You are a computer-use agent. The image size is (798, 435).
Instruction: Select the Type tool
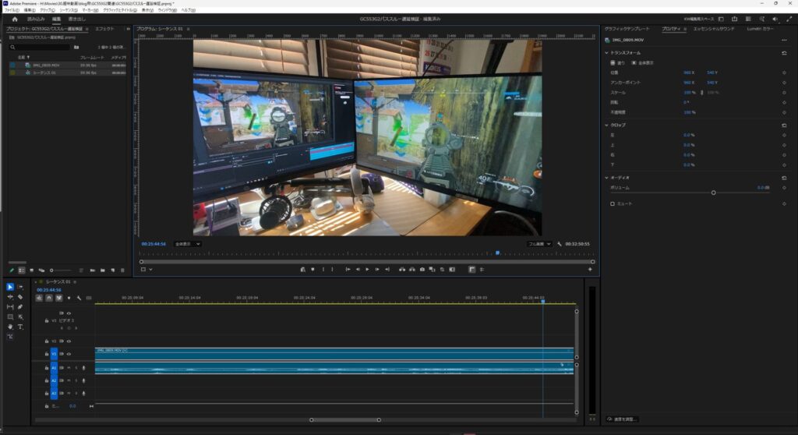[x=20, y=327]
